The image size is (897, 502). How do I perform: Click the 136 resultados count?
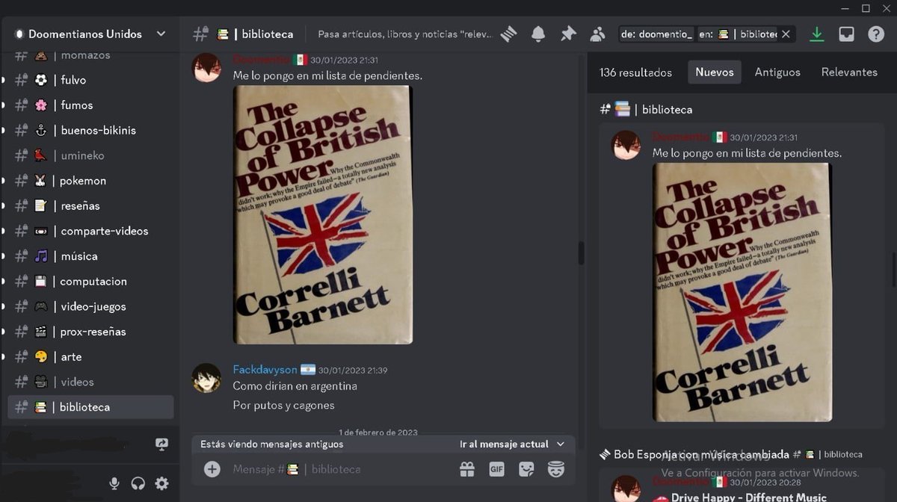click(x=635, y=72)
